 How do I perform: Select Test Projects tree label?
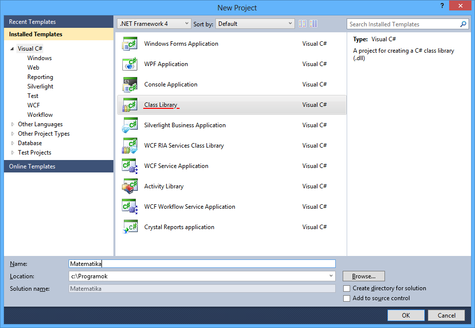34,153
